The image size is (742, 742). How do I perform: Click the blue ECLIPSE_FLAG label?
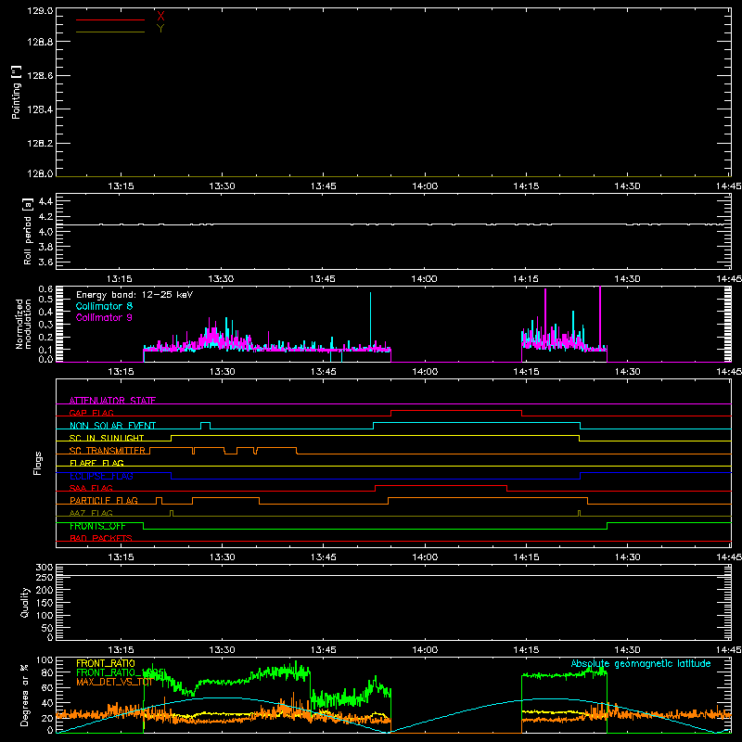[101, 476]
